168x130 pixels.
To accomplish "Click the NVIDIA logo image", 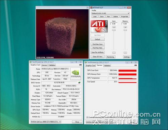I will 76,74.
